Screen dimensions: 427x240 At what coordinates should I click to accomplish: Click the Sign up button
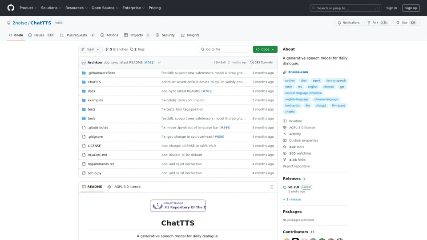pos(411,8)
